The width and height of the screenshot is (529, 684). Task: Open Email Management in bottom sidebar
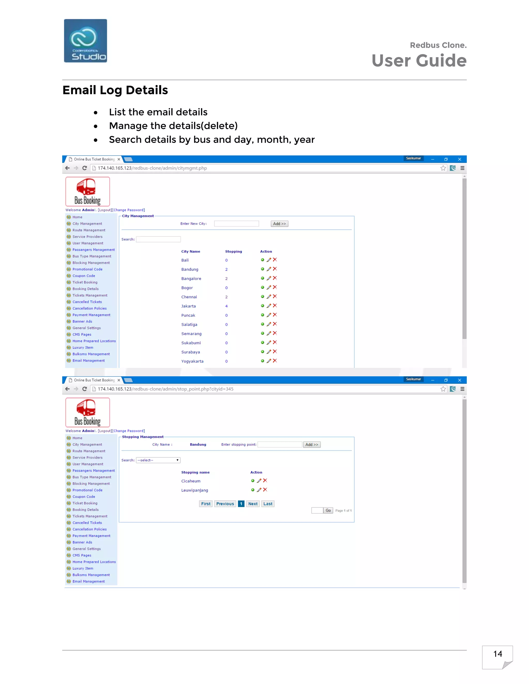click(x=89, y=581)
